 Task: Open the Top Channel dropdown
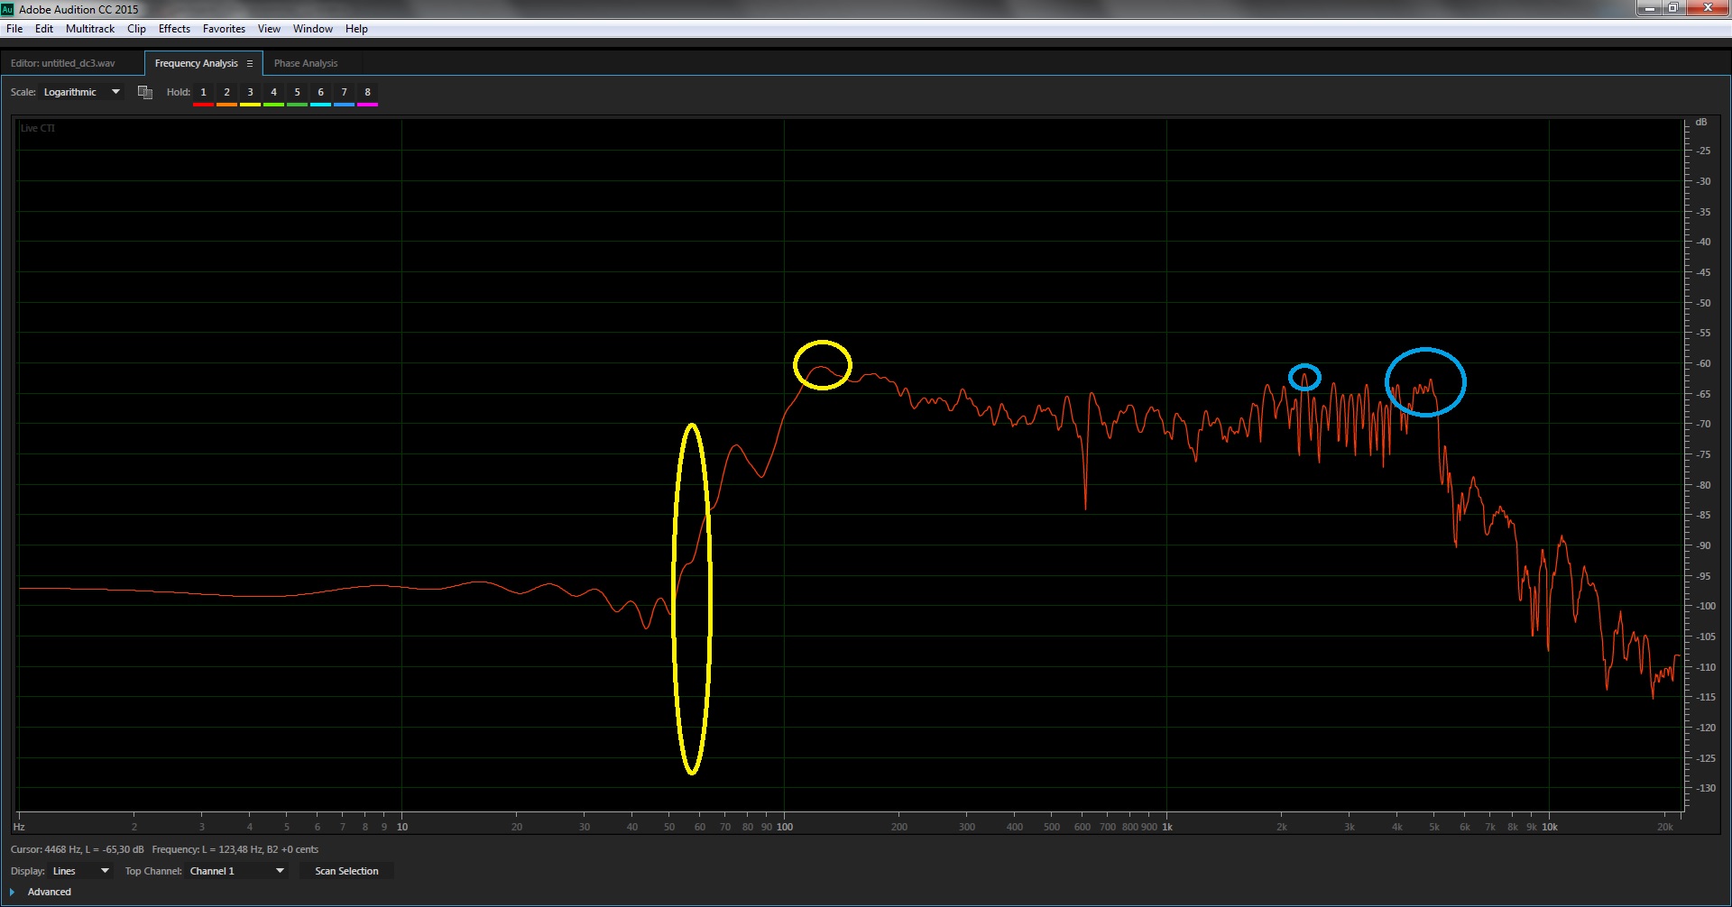pos(237,871)
